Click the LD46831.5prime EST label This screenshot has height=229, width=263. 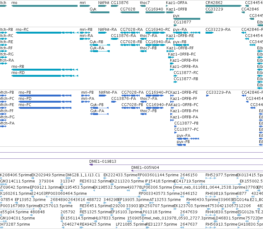[x=229, y=218]
